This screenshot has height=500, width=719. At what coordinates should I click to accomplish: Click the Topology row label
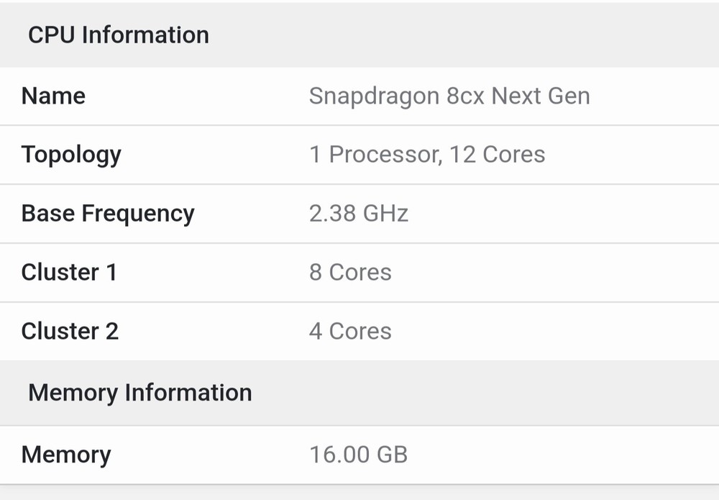tap(71, 155)
